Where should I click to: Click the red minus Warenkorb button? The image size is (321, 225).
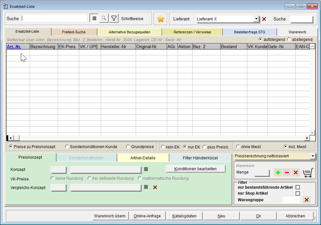[x=287, y=173]
